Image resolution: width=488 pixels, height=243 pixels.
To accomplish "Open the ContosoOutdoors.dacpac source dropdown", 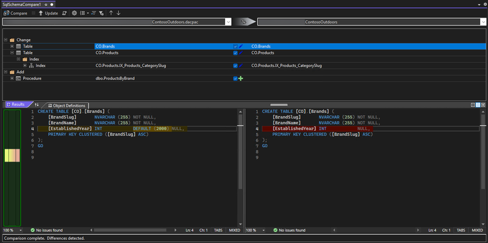I will [228, 22].
